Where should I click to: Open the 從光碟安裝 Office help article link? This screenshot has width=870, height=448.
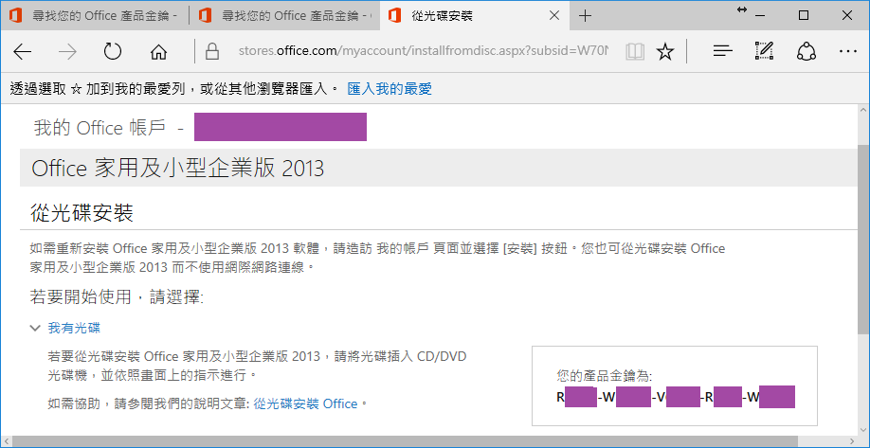[305, 403]
